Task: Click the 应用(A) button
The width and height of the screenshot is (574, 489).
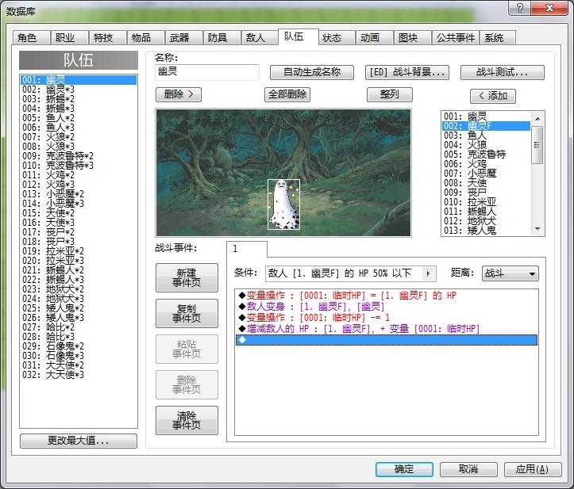Action: coord(533,469)
